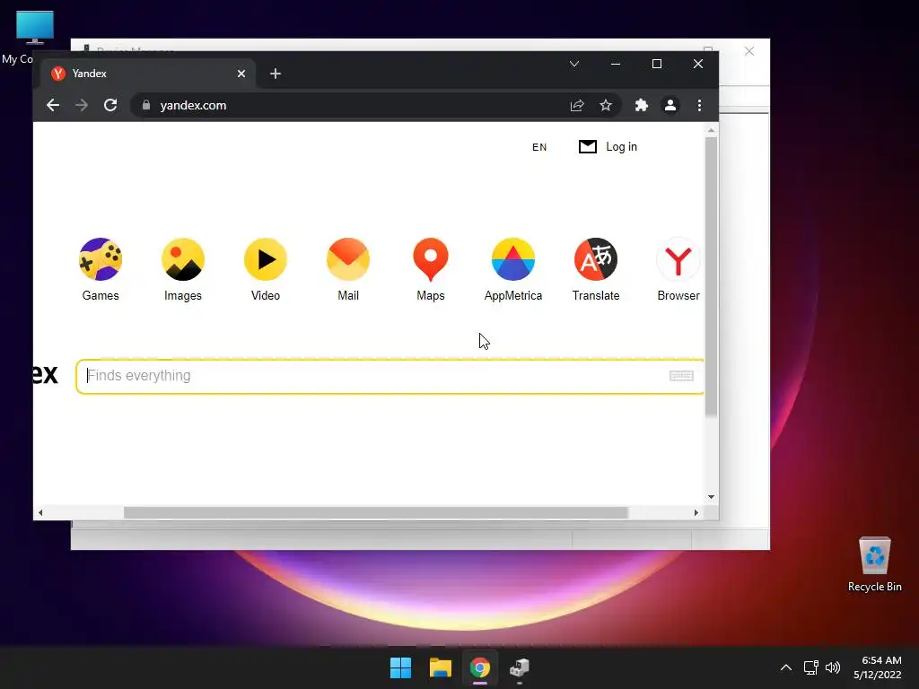Open the Chrome profile avatar menu
This screenshot has height=689, width=919.
coord(670,106)
